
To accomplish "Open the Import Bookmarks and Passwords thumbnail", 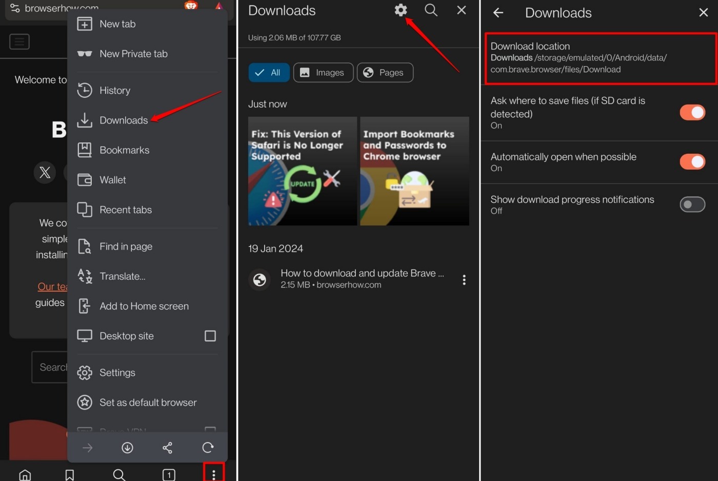I will (x=414, y=171).
